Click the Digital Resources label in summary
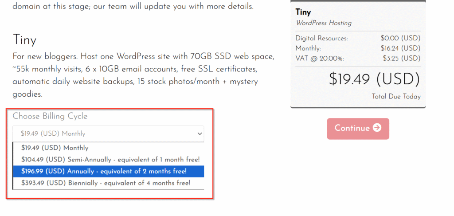Image resolution: width=454 pixels, height=216 pixels. 321,39
